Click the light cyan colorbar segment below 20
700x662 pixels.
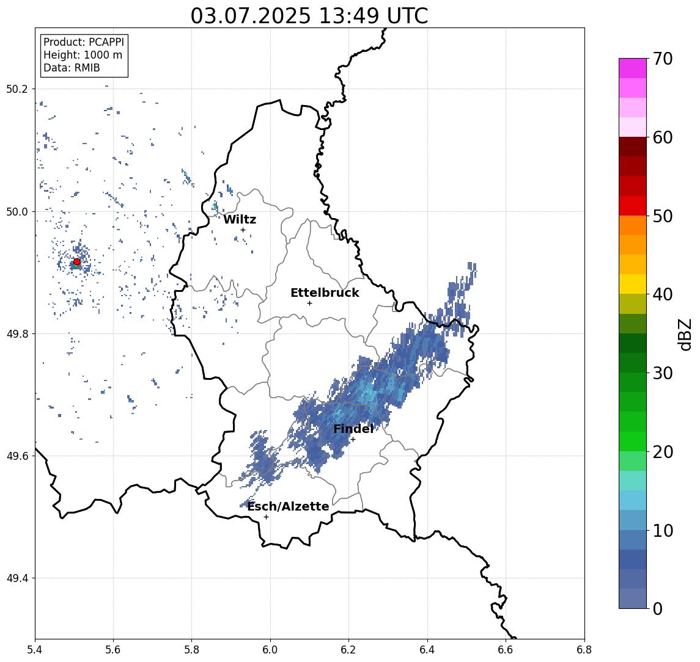[633, 481]
